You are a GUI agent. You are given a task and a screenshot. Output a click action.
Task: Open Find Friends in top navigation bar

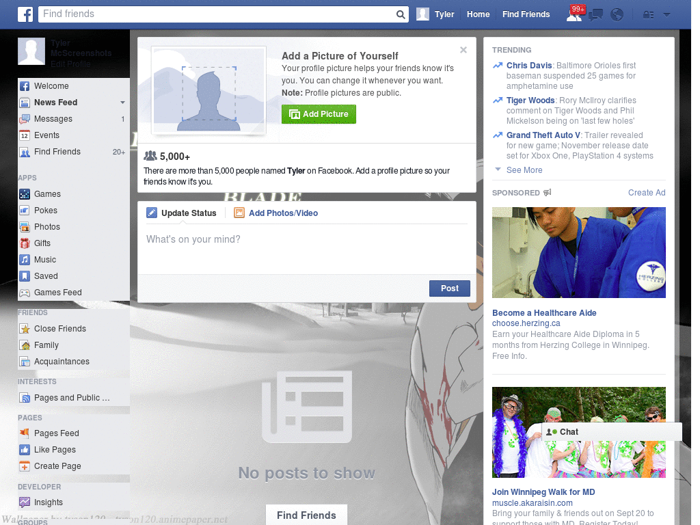pyautogui.click(x=526, y=14)
